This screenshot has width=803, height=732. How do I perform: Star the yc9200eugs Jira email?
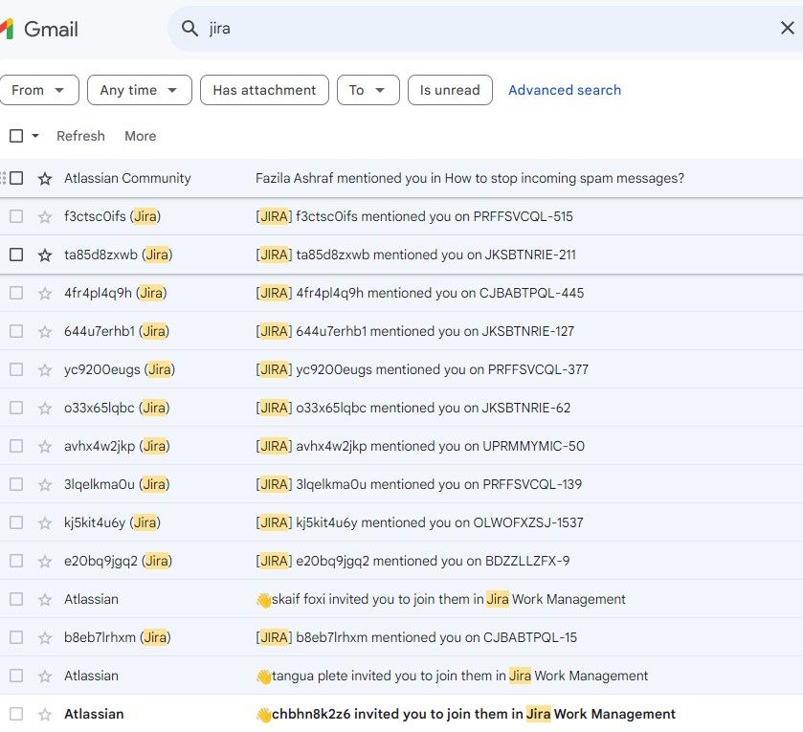(x=45, y=369)
